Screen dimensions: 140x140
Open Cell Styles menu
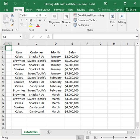tap(82, 25)
